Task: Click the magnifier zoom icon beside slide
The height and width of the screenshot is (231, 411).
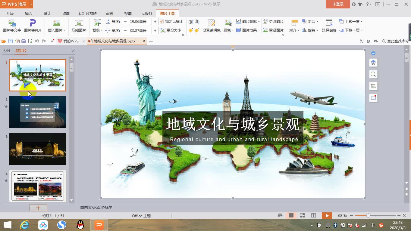Action: click(x=373, y=74)
